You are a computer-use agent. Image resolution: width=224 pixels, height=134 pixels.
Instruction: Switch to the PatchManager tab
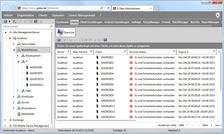coord(180,22)
